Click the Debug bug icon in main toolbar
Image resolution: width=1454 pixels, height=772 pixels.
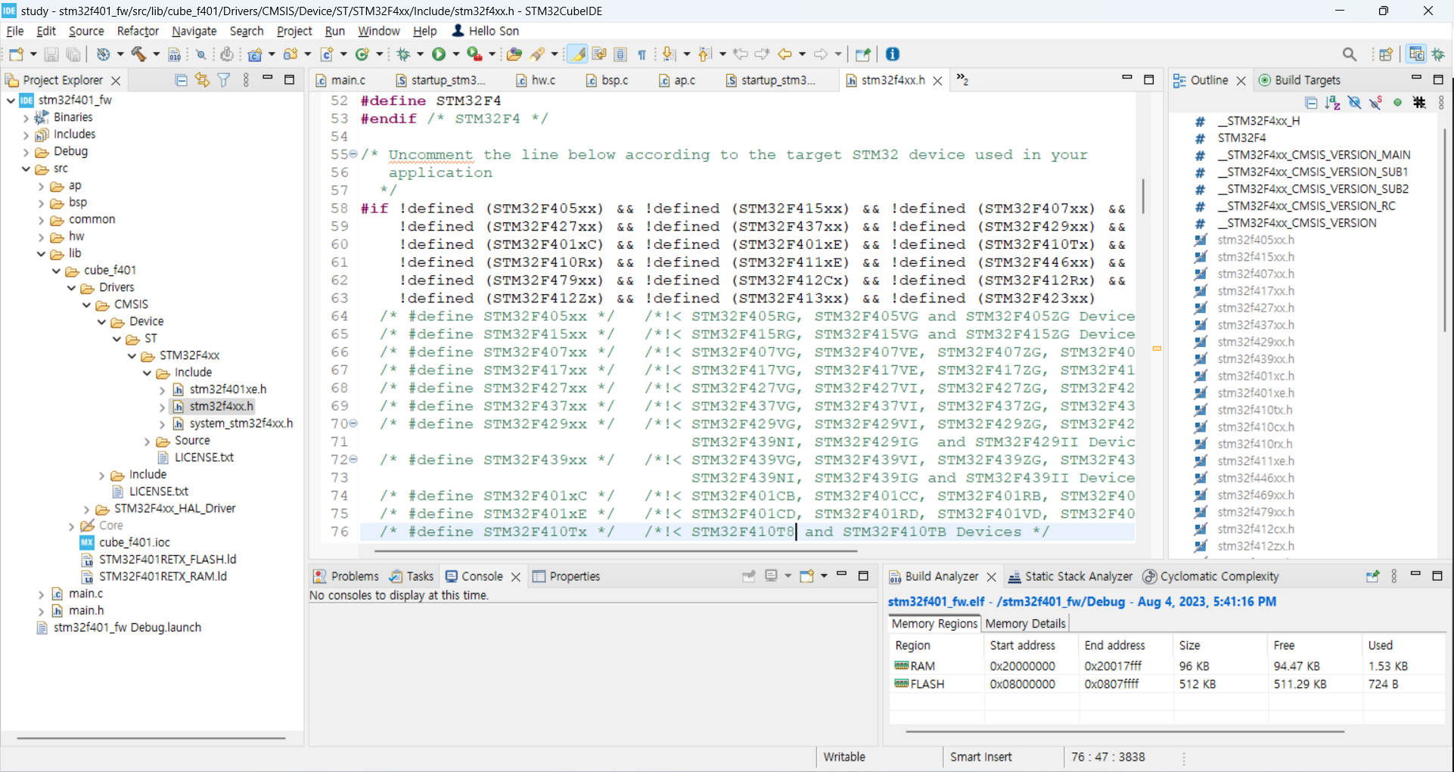coord(403,54)
